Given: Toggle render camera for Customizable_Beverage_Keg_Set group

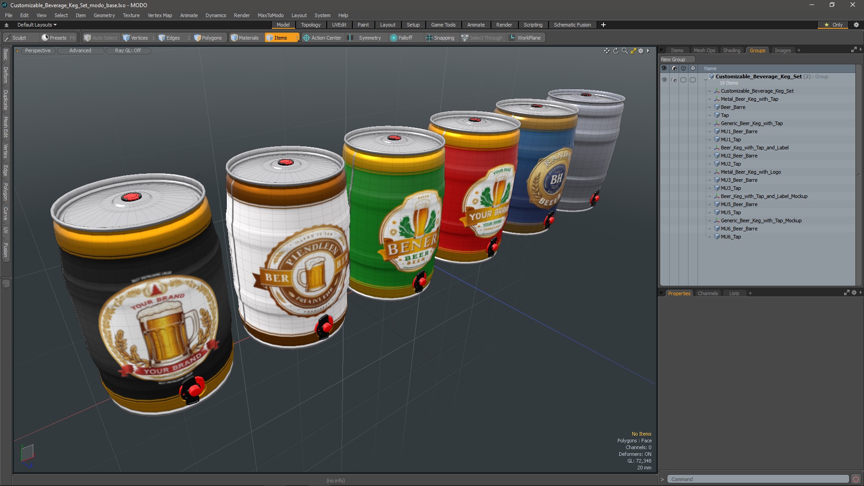Looking at the screenshot, I should click(x=674, y=80).
